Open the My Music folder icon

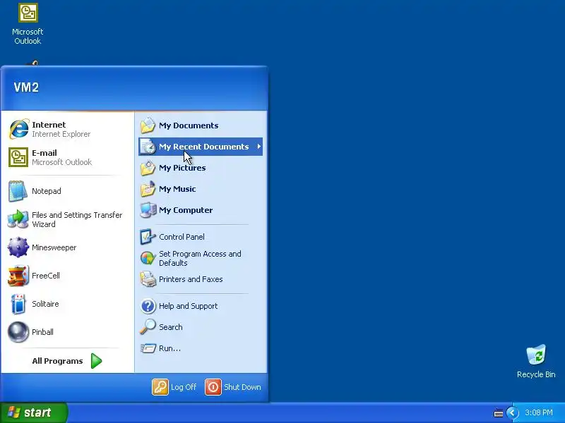tap(148, 189)
